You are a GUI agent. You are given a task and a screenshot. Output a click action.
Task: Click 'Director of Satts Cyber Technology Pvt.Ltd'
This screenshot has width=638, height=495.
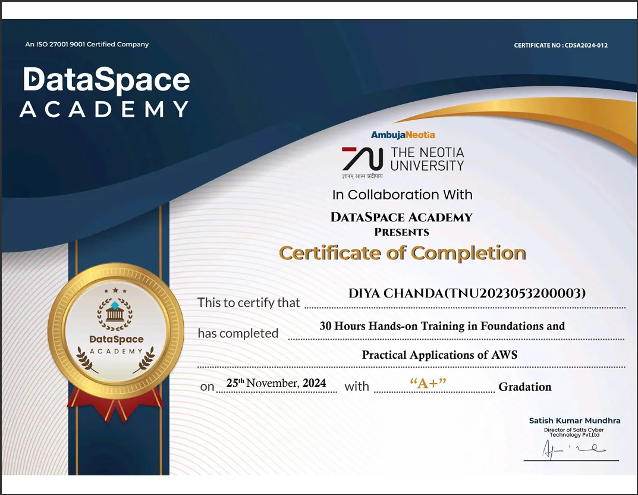[574, 433]
